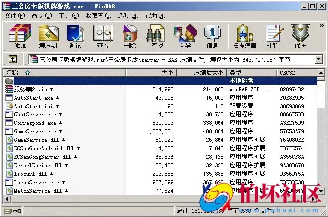
Task: Expand toolbar overflow chevron
Action: tap(322, 26)
